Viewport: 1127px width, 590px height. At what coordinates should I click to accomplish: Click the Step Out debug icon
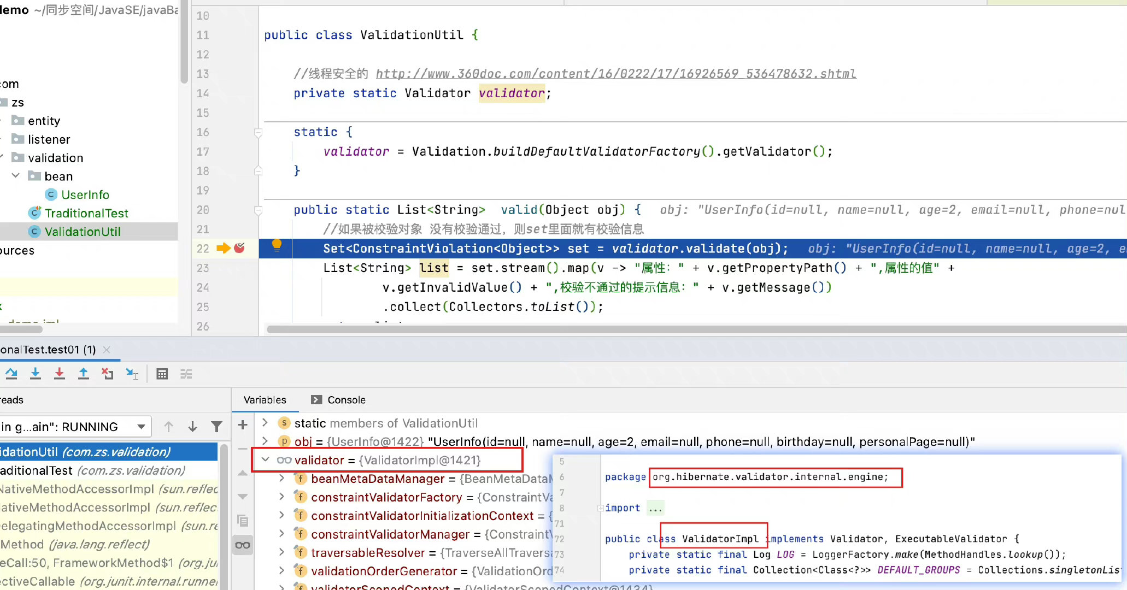[x=84, y=374]
